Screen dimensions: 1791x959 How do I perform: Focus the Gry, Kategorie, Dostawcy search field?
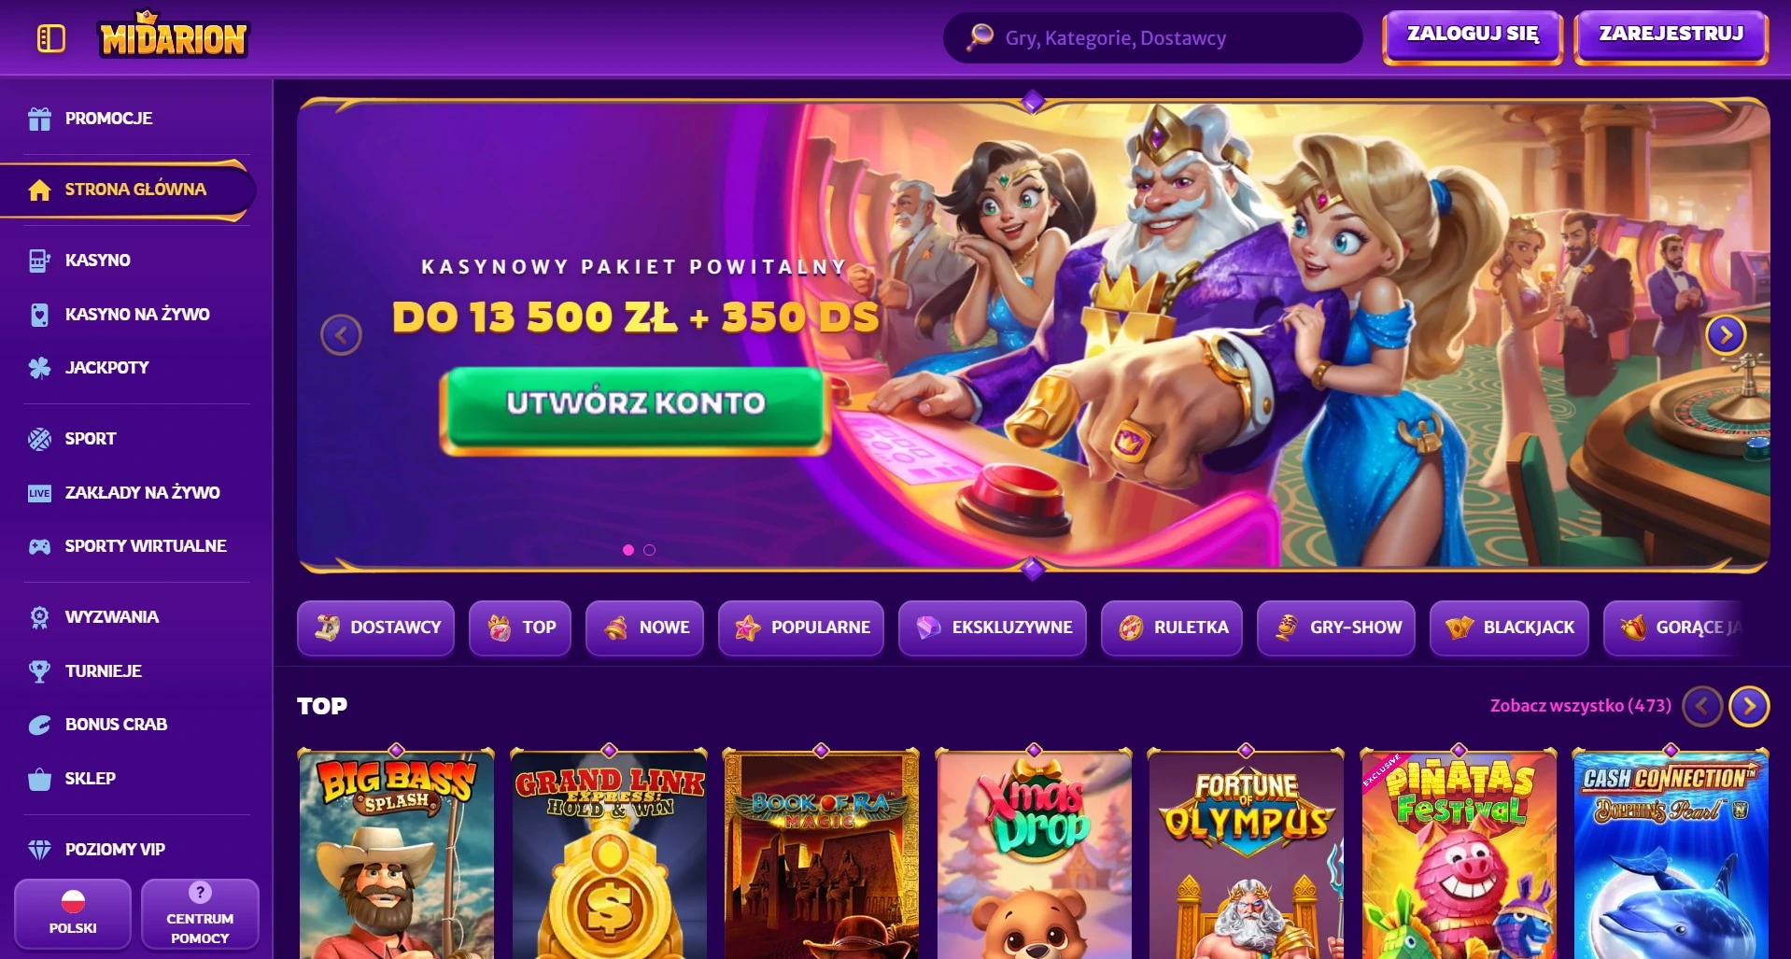[1152, 38]
